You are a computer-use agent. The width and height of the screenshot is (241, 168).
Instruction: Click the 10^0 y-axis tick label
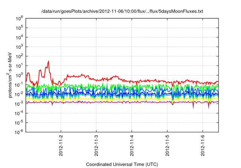19,75
